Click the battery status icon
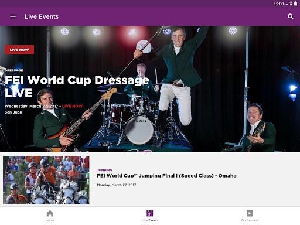The width and height of the screenshot is (300, 225). (296, 4)
